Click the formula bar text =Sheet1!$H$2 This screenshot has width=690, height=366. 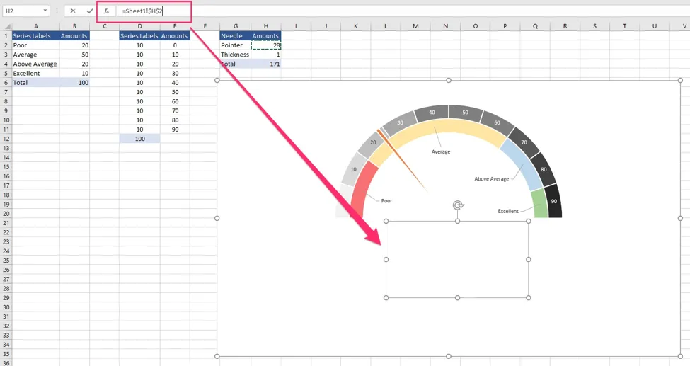(x=142, y=11)
